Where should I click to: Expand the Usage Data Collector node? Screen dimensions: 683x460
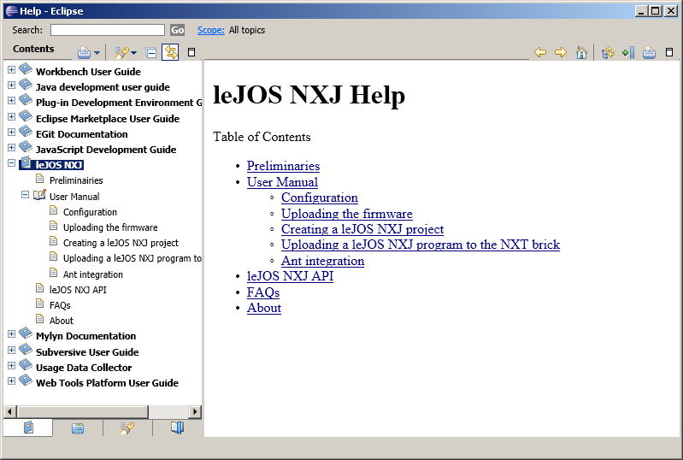click(x=11, y=365)
